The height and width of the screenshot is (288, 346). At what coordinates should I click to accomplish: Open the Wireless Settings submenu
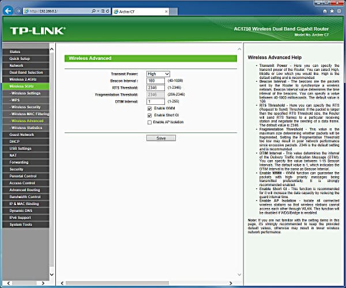tap(25, 93)
